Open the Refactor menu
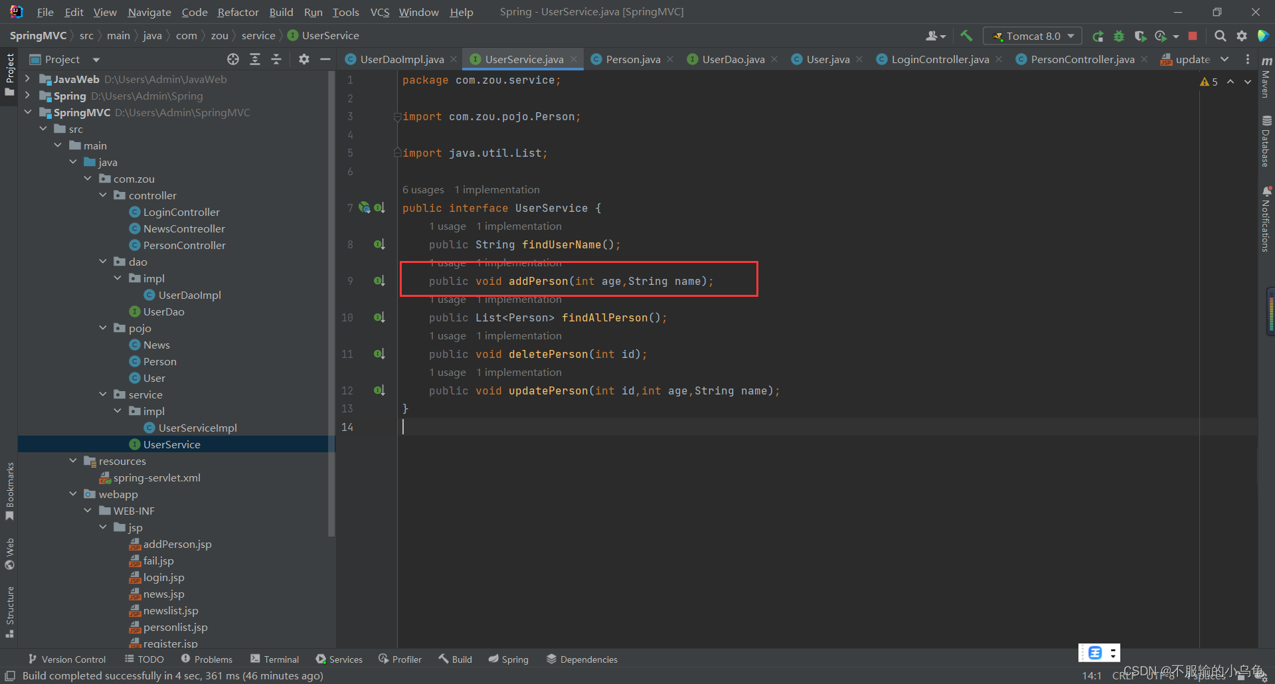The height and width of the screenshot is (684, 1275). pos(237,11)
